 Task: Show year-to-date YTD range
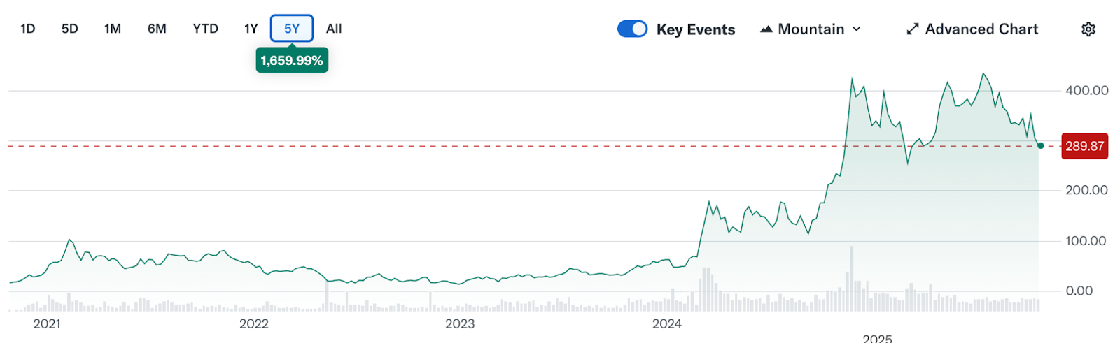click(205, 29)
